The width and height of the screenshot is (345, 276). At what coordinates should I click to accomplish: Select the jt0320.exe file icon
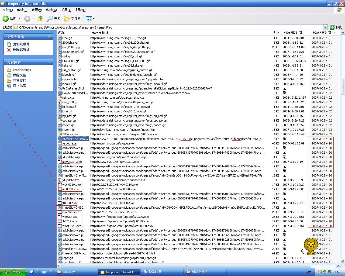[60, 203]
